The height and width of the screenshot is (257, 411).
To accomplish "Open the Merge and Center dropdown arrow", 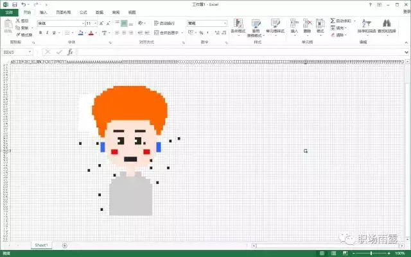I will click(x=182, y=33).
